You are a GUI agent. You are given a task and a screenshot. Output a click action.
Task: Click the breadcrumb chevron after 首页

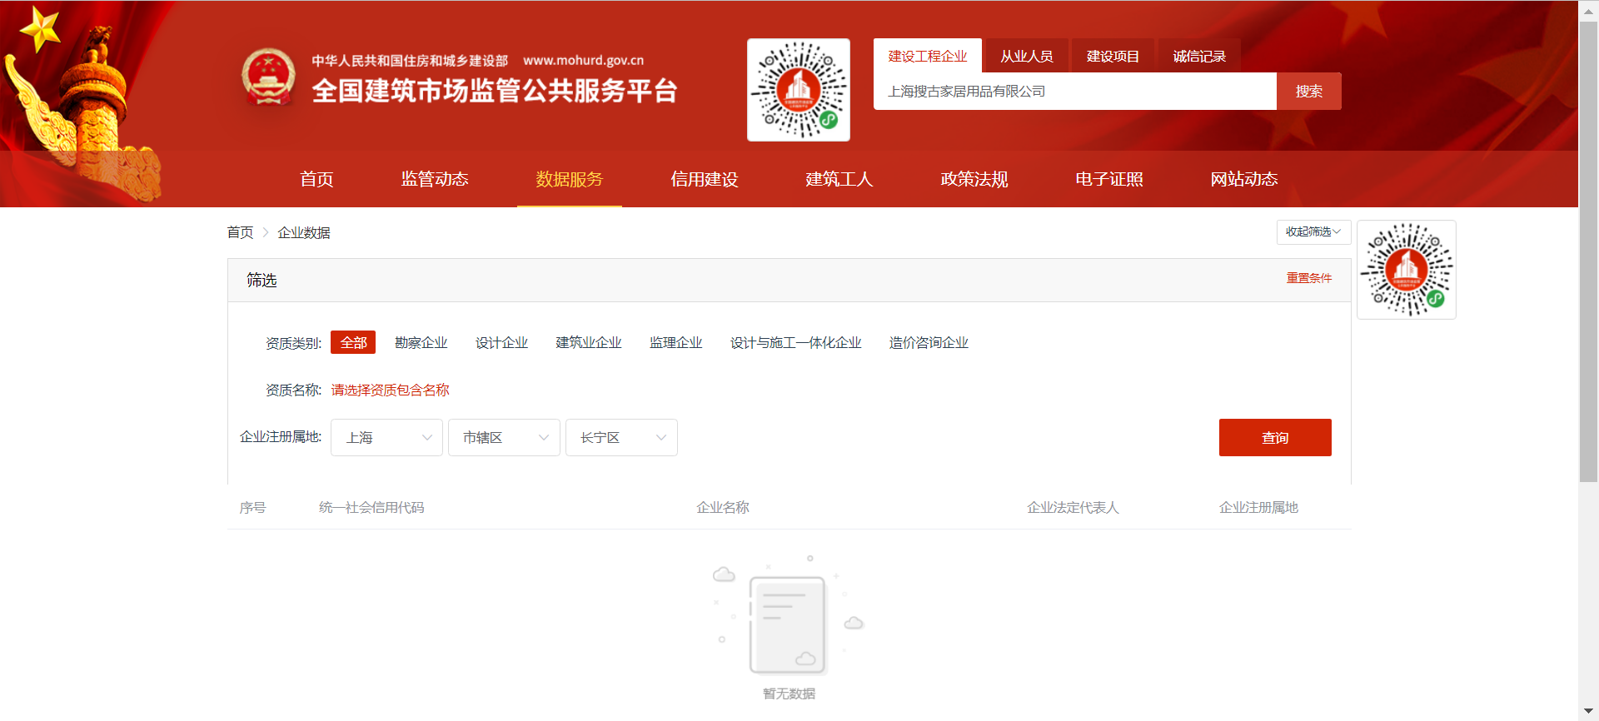pos(266,232)
